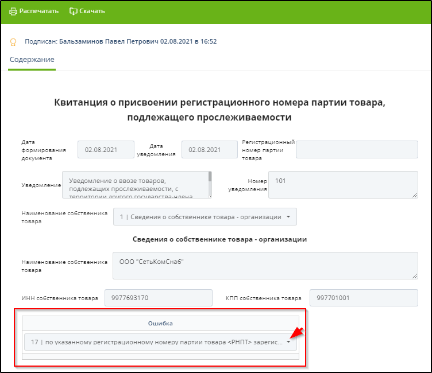Click the Номер уведомления field containing 101
The width and height of the screenshot is (432, 373).
(342, 185)
